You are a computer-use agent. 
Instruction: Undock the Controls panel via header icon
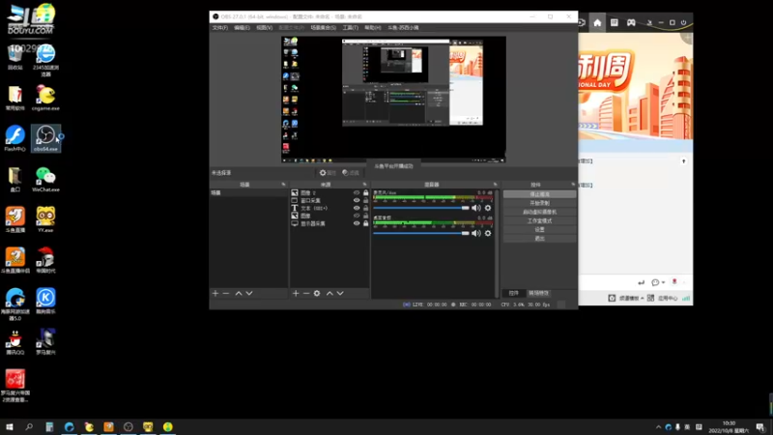(x=573, y=185)
